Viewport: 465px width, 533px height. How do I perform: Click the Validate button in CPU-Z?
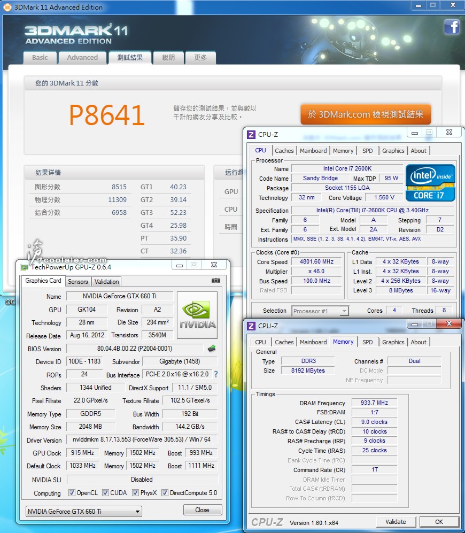[x=396, y=522]
